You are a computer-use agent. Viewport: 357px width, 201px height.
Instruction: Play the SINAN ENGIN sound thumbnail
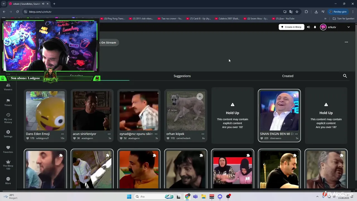279,111
